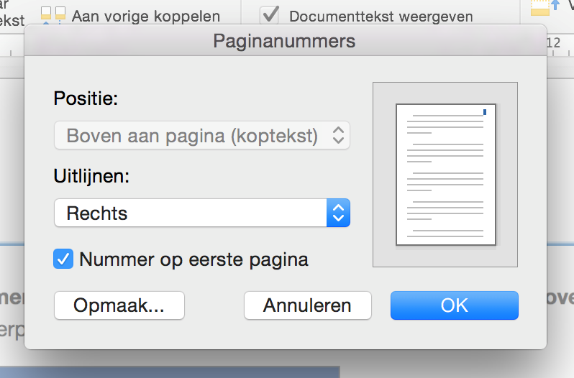
Task: Open the Opmaak... formatting options
Action: pyautogui.click(x=119, y=305)
